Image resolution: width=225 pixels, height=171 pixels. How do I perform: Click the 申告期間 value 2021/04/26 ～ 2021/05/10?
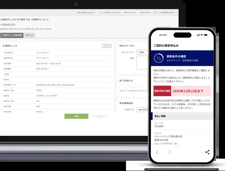click(x=48, y=64)
